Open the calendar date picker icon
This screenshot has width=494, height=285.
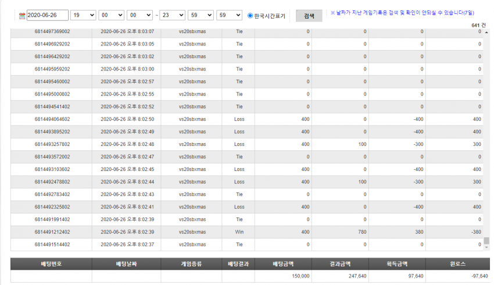point(22,16)
